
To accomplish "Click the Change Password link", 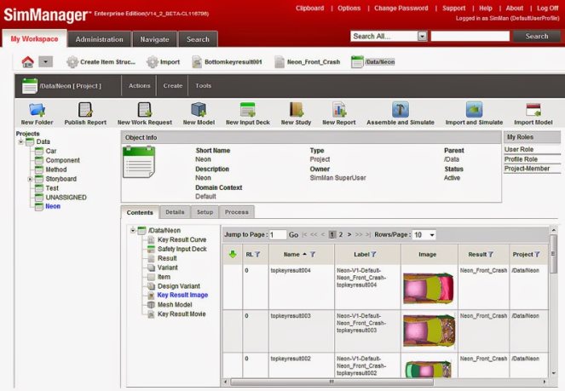I will pyautogui.click(x=401, y=9).
